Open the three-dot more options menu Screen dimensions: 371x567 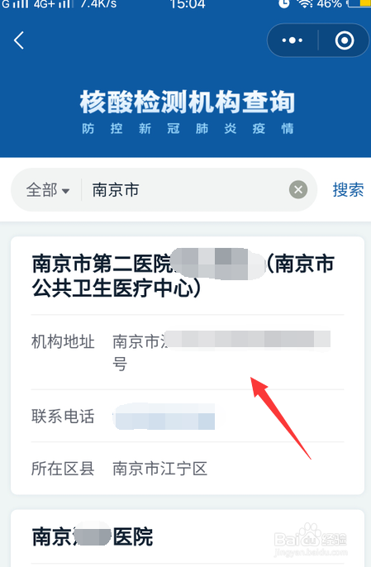(x=293, y=40)
